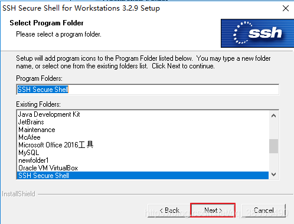Click the folder list scrollbar thumb

(x=273, y=146)
